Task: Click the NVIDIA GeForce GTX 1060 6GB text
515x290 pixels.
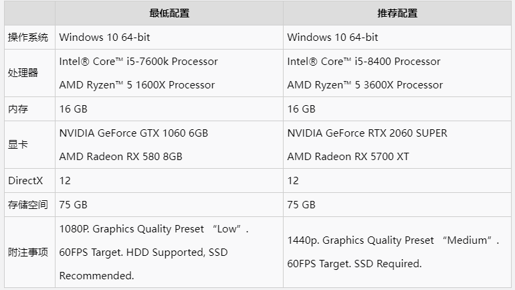Action: click(x=134, y=133)
